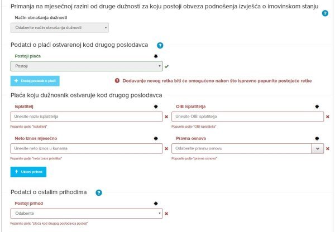Open the 'Postoji plaća' dropdown
The width and height of the screenshot is (335, 232).
tap(87, 66)
